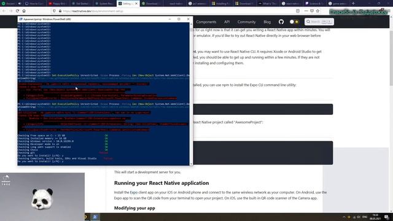Click line Checking Compilers, build tools, SDKs

(57, 158)
